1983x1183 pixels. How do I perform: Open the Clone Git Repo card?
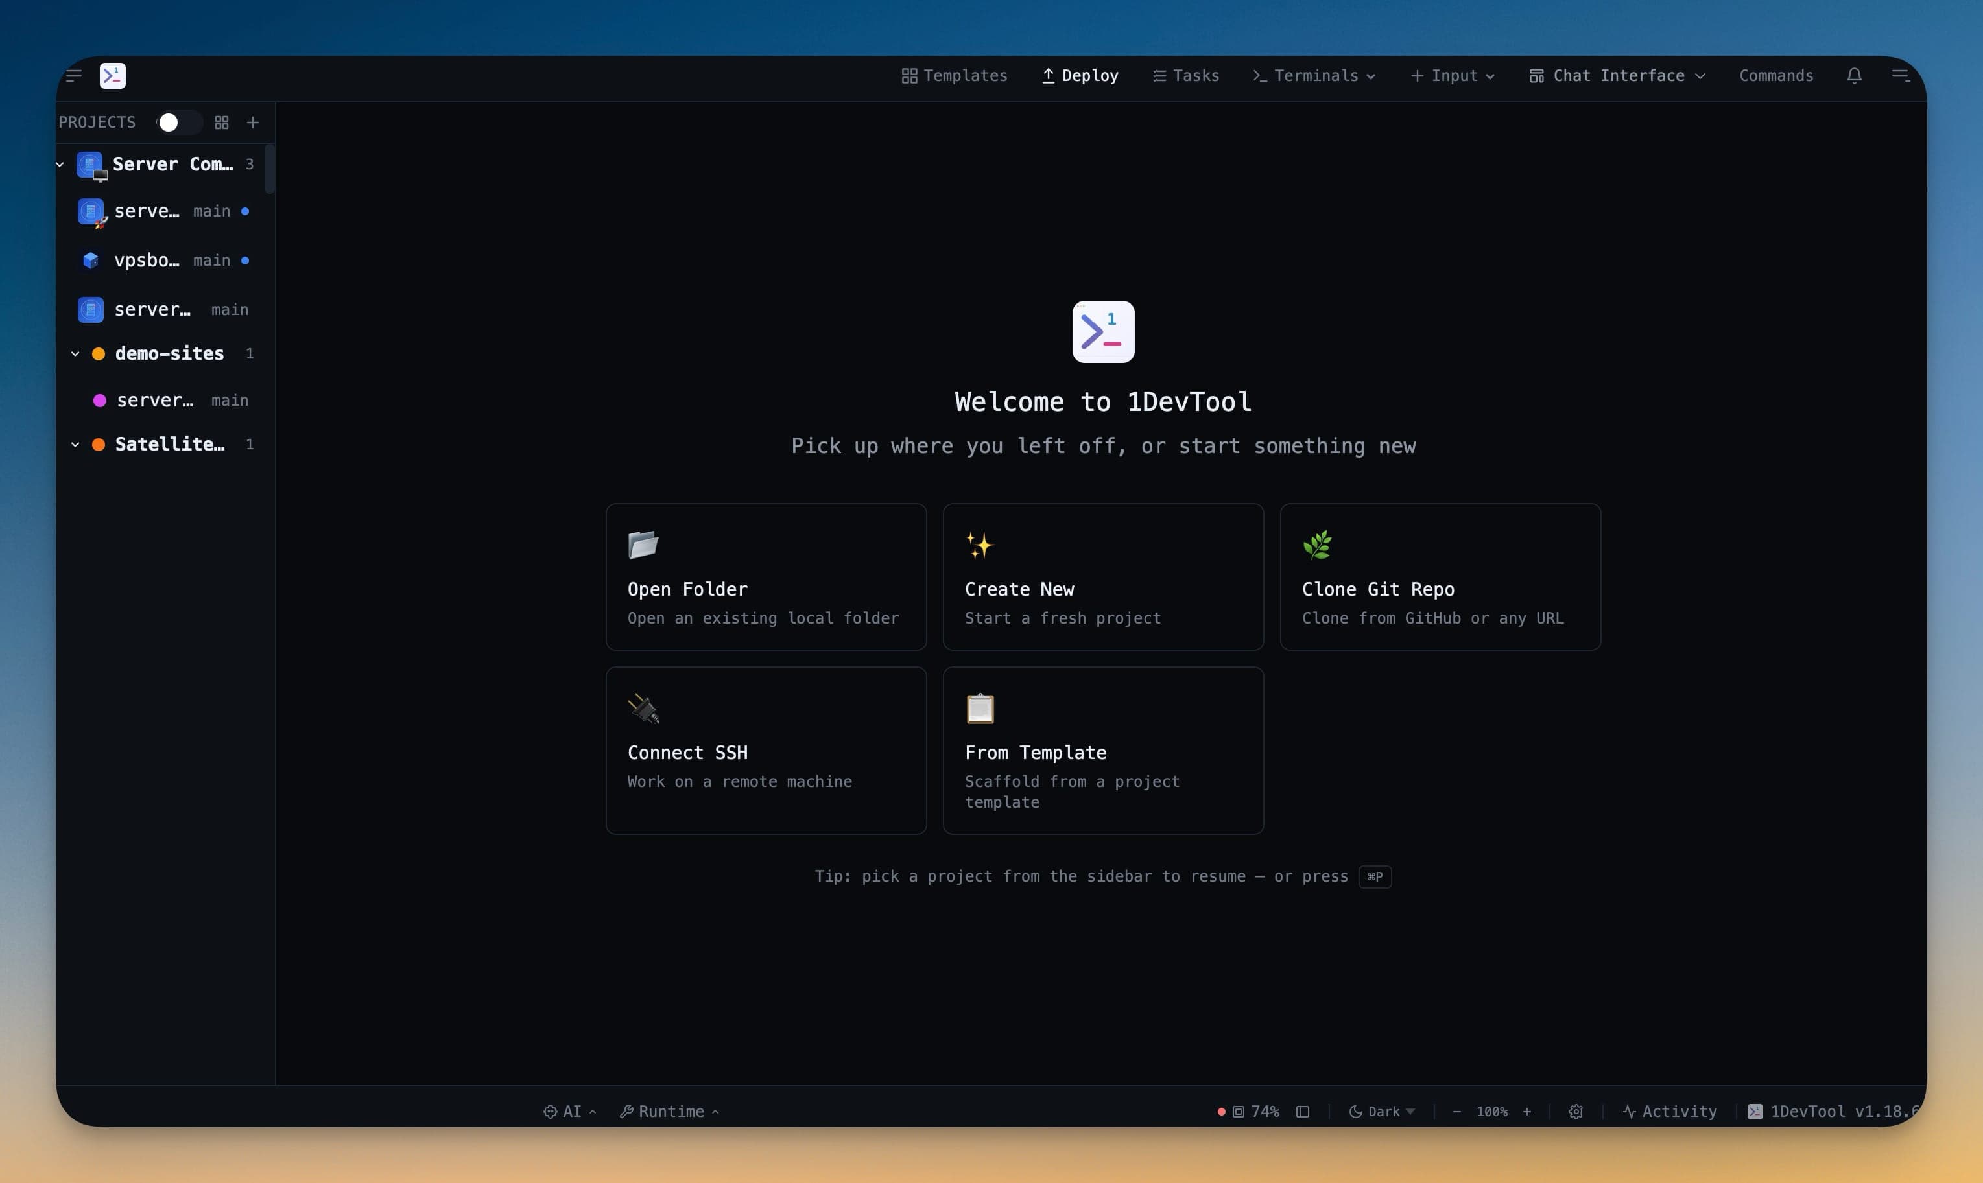[1440, 576]
